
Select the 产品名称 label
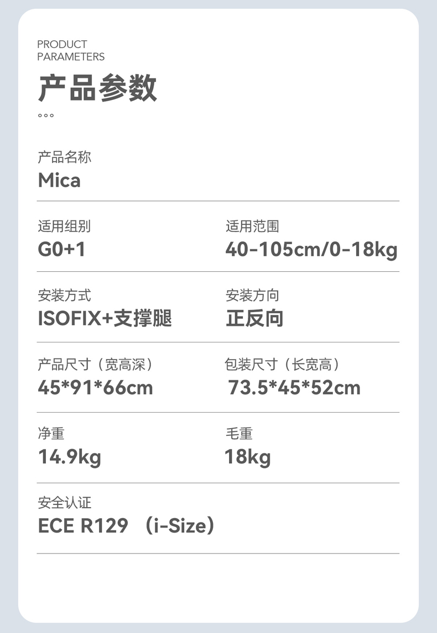(65, 157)
